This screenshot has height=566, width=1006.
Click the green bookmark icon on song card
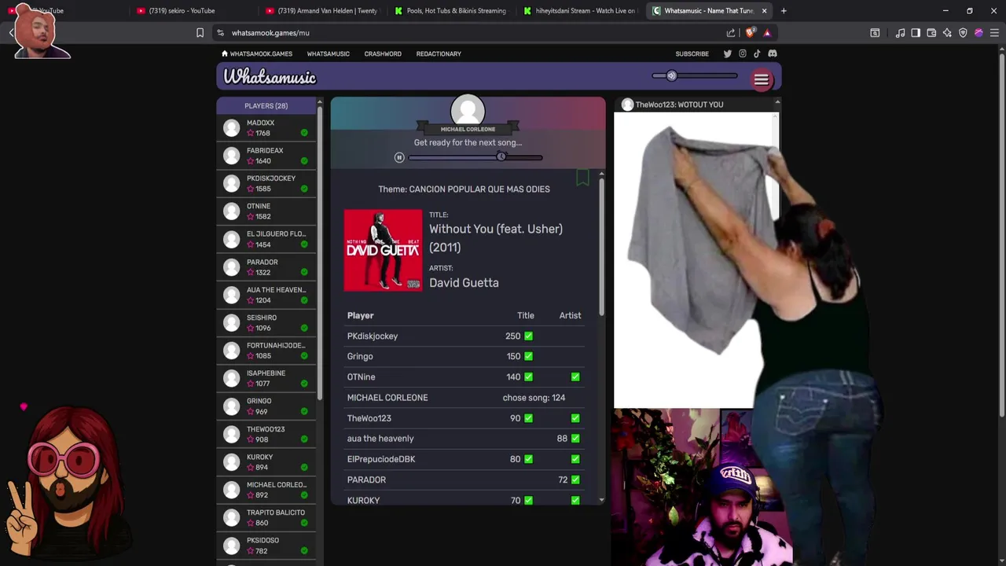(x=582, y=177)
